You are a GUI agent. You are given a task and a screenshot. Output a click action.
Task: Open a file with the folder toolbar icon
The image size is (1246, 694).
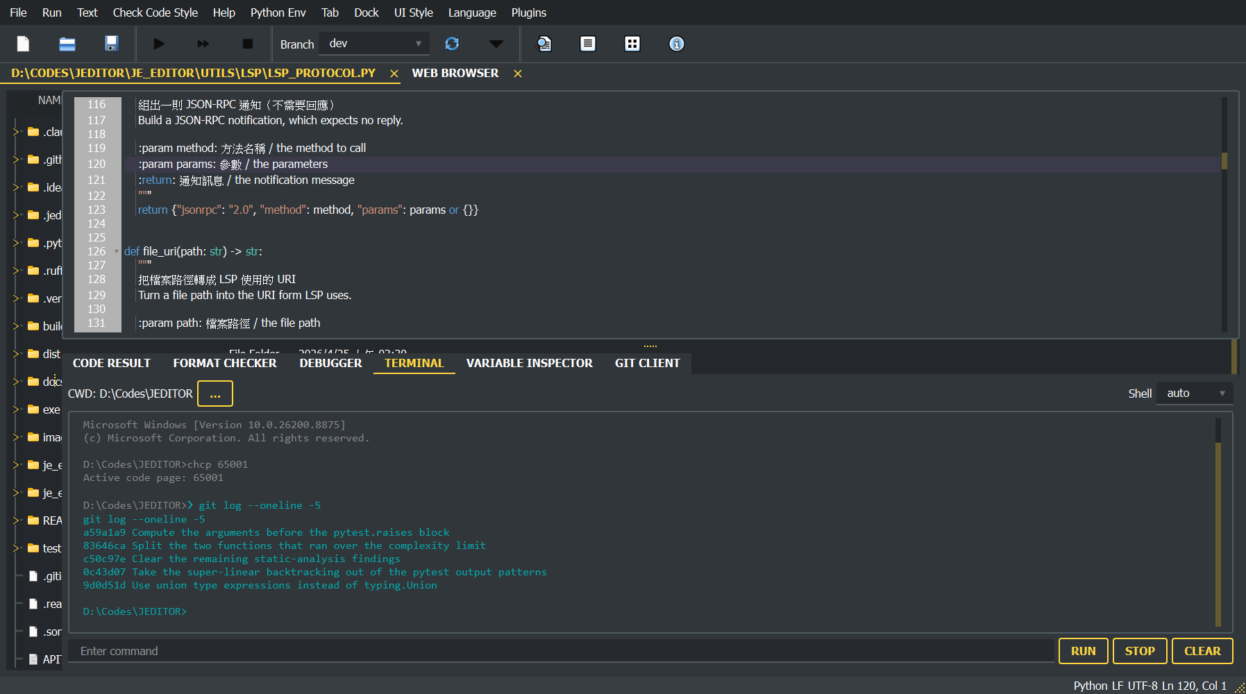[67, 44]
